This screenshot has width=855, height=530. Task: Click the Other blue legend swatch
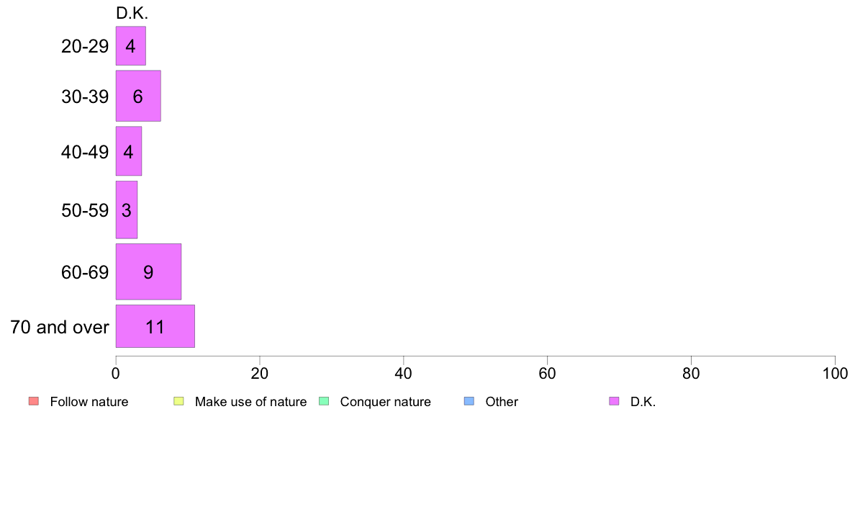tap(469, 401)
